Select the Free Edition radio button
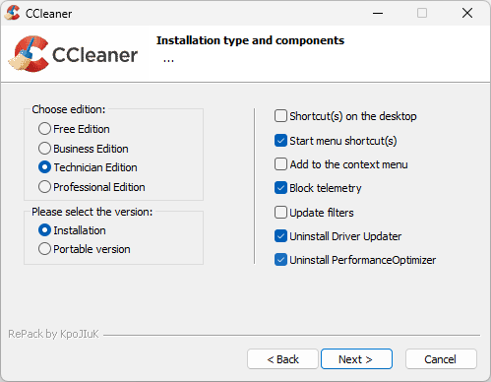The height and width of the screenshot is (382, 491). point(44,129)
